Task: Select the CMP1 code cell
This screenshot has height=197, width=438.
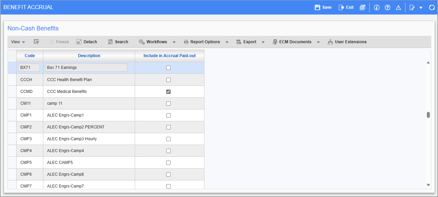Action: tap(30, 115)
